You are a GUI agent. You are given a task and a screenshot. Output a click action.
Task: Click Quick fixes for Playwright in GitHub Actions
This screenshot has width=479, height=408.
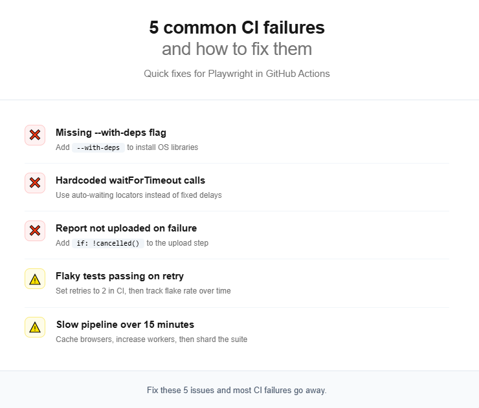(237, 74)
